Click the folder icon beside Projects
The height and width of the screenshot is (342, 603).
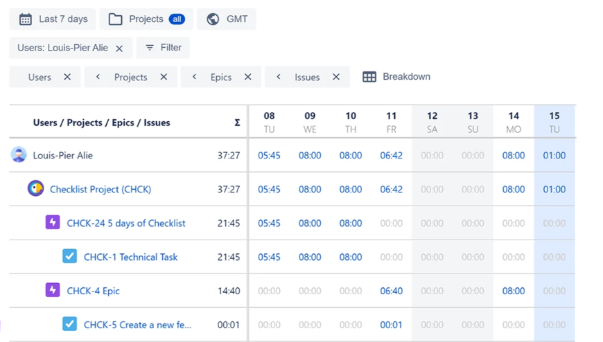click(116, 19)
